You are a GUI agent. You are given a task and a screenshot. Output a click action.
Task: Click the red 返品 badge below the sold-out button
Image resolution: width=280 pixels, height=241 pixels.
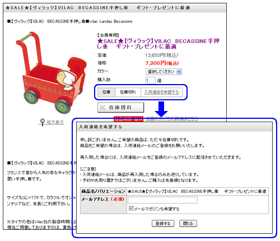click(x=128, y=119)
